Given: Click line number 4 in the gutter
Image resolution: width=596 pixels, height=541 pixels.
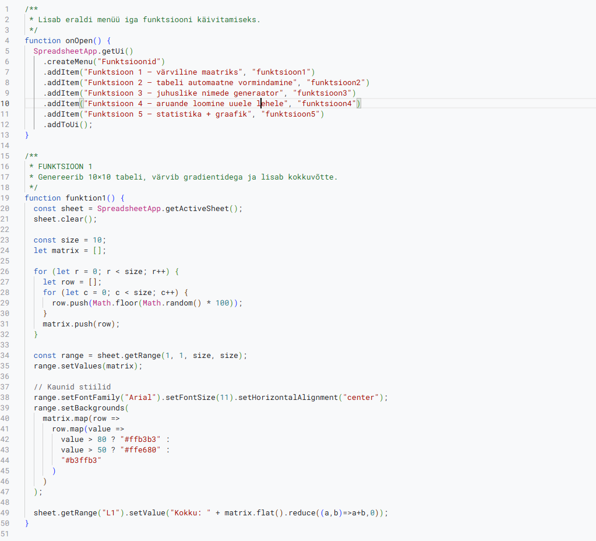Looking at the screenshot, I should point(6,40).
